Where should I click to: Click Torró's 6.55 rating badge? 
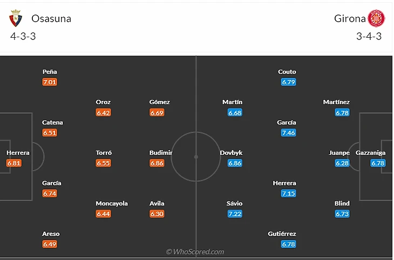click(x=103, y=163)
